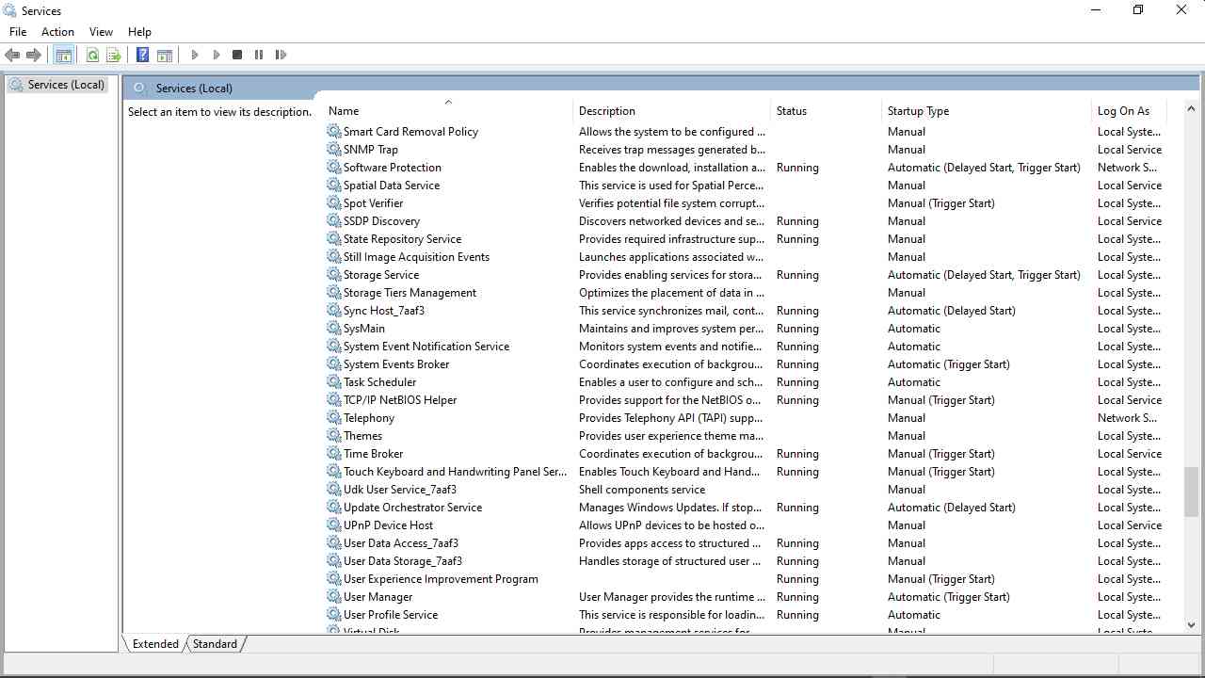Click the Restart Service toolbar icon
Viewport: 1205px width, 678px height.
(x=281, y=56)
